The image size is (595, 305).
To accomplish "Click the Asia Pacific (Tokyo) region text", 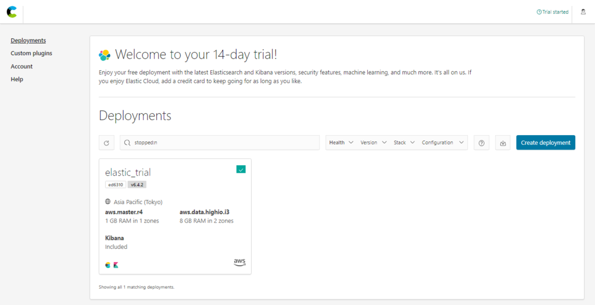I will [x=138, y=202].
